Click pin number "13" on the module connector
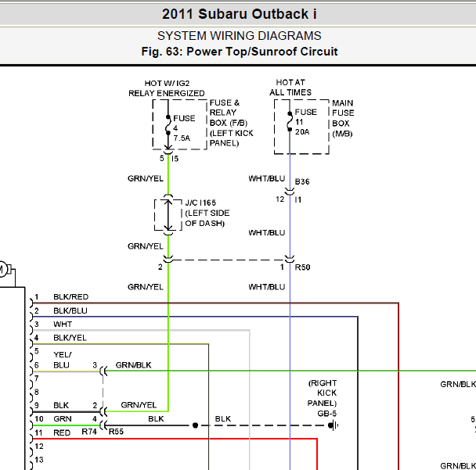The height and width of the screenshot is (470, 476). (x=39, y=460)
